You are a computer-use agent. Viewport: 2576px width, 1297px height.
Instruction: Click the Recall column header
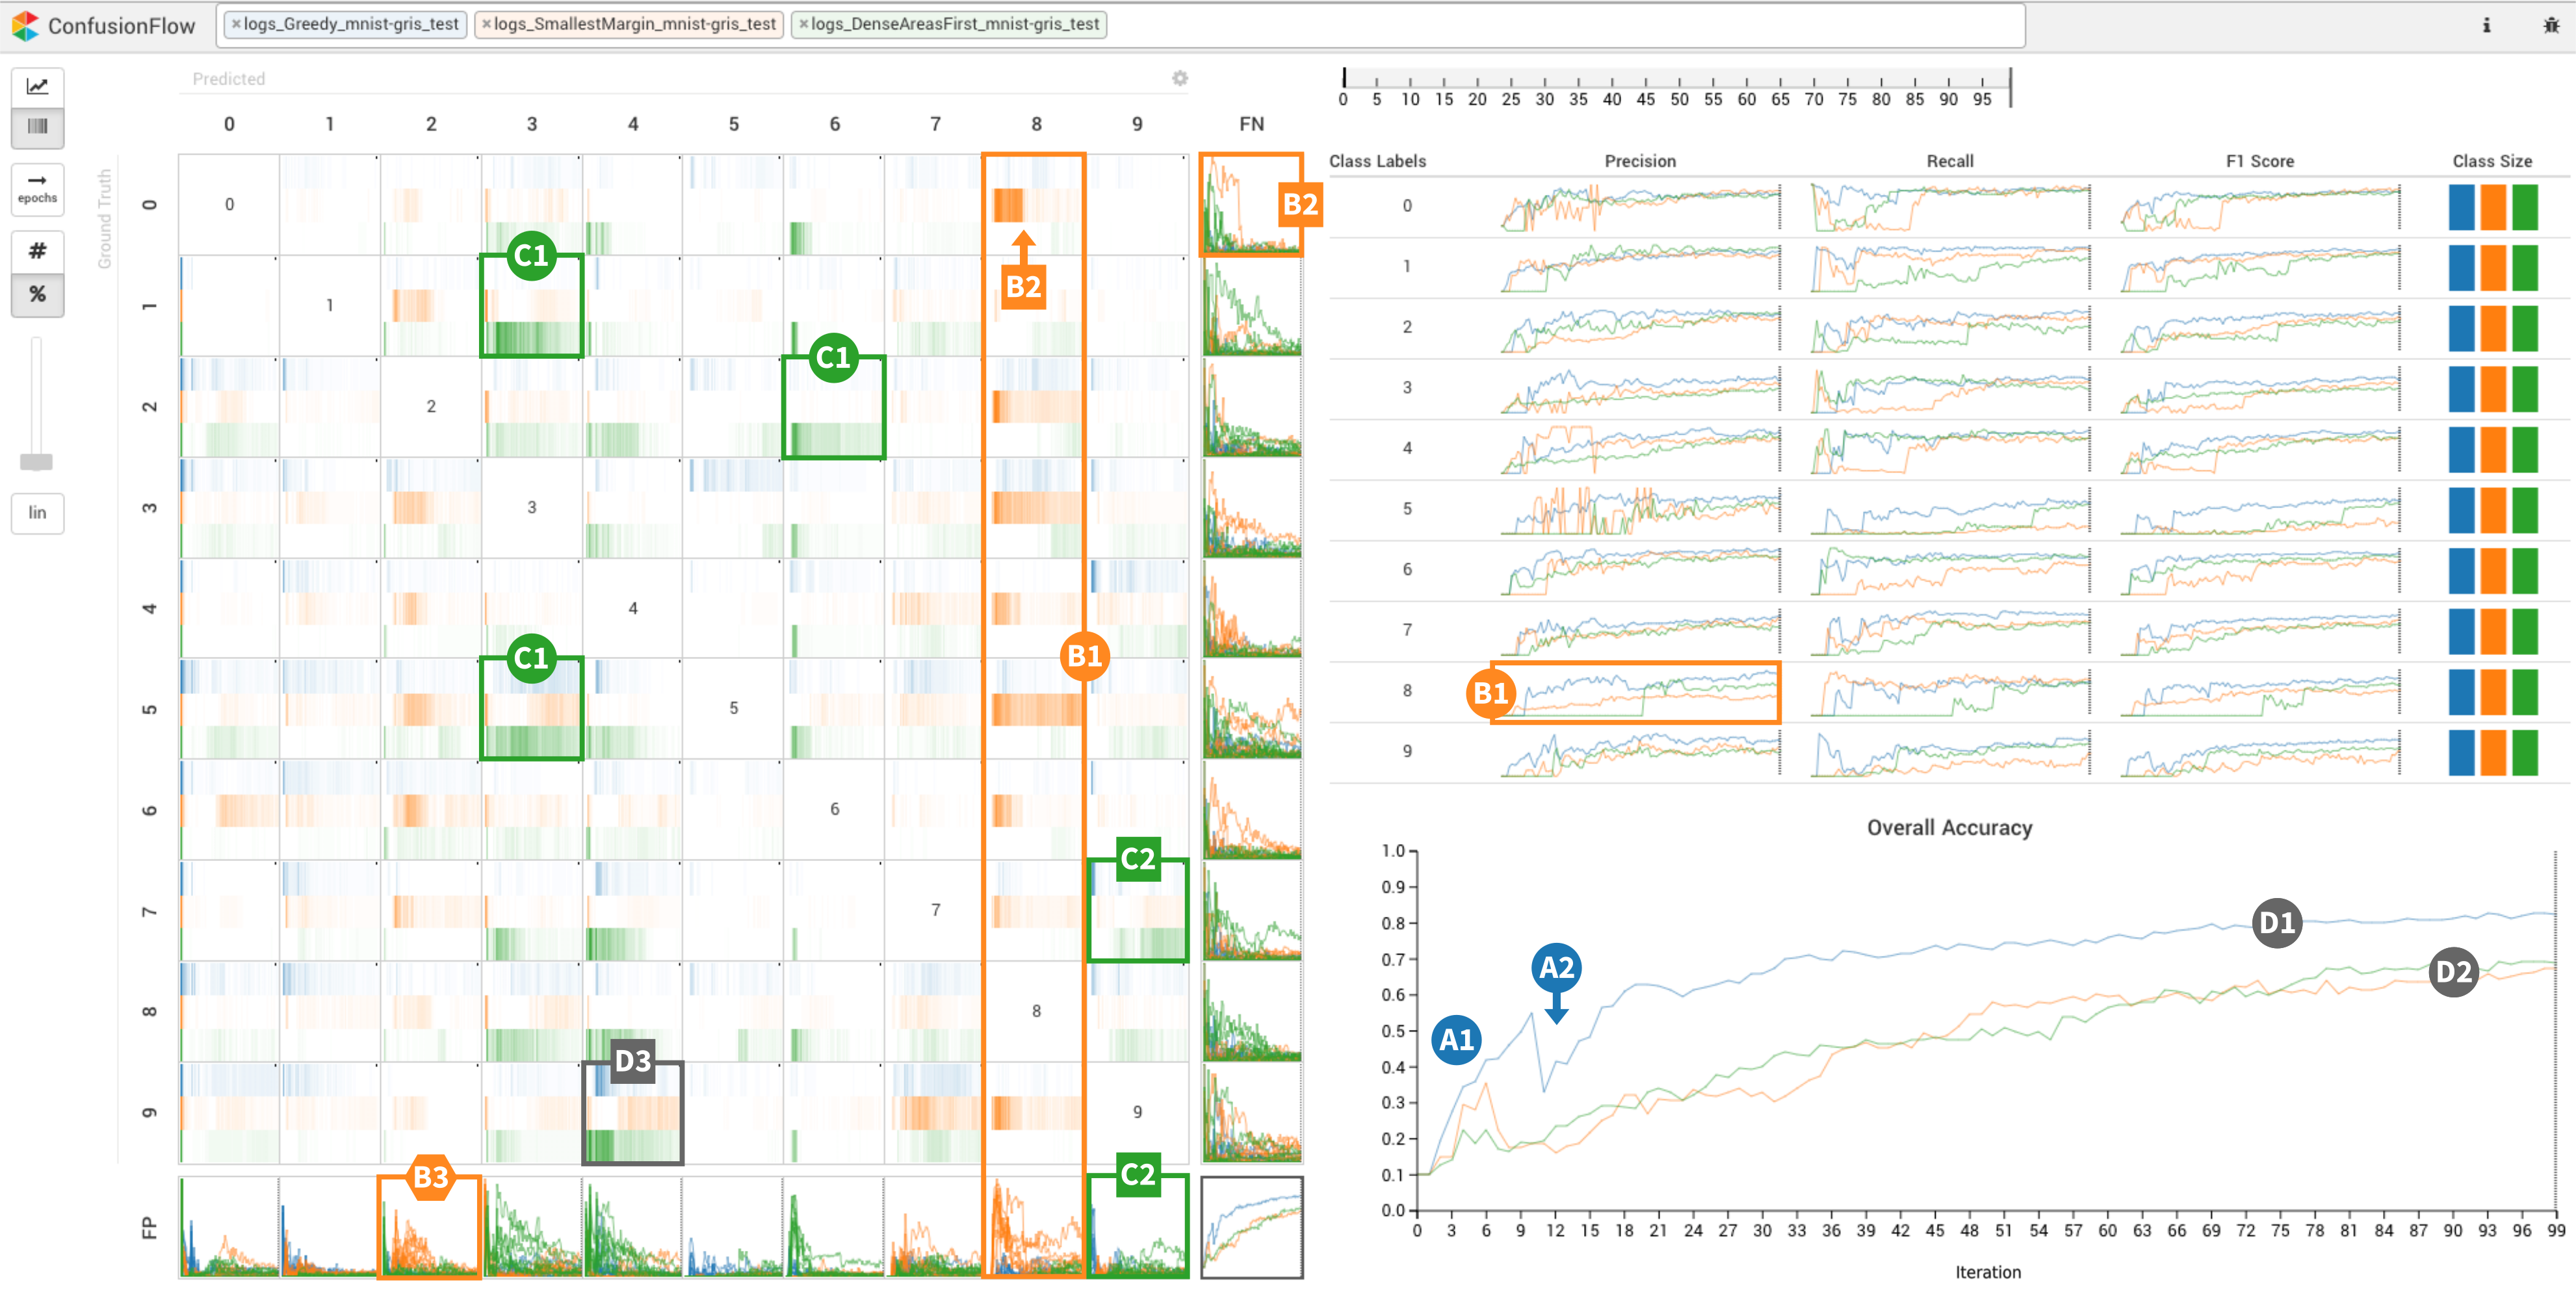(x=1949, y=161)
